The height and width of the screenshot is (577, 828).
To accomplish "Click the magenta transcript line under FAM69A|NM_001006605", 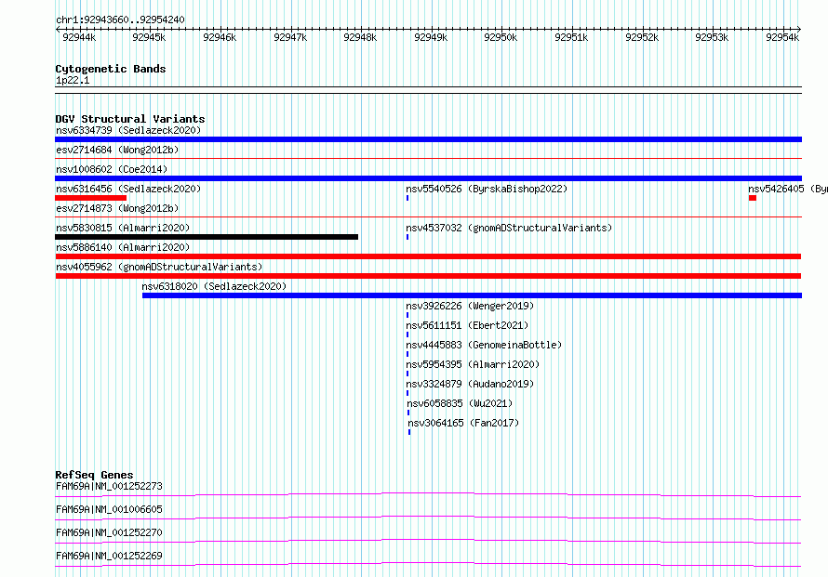I will tap(428, 518).
